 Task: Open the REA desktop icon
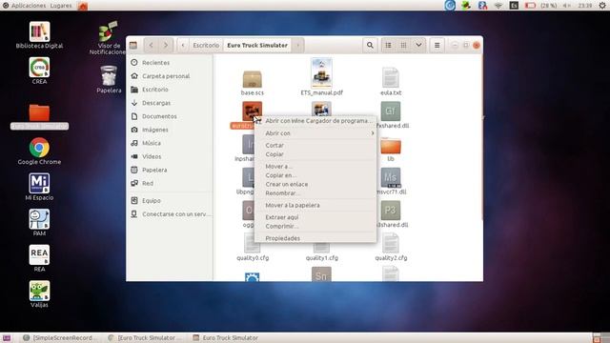coord(39,258)
